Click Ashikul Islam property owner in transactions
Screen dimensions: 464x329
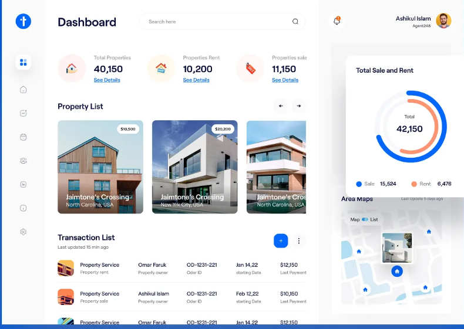pyautogui.click(x=153, y=294)
